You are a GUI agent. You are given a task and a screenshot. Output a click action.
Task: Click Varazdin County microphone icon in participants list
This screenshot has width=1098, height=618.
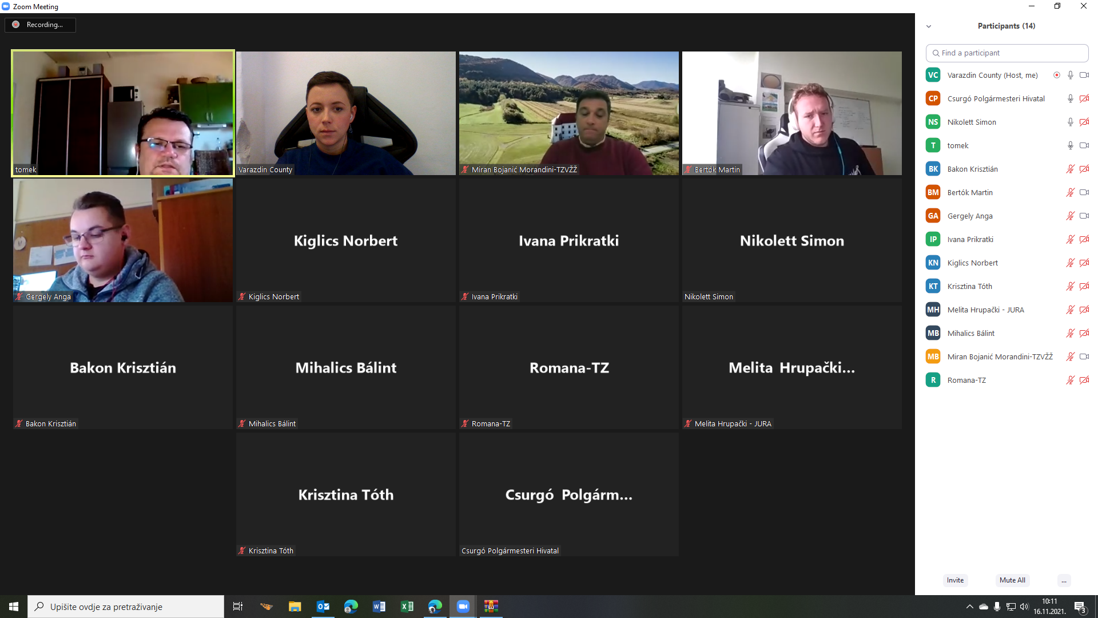coord(1070,75)
